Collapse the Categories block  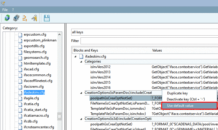click(81, 62)
